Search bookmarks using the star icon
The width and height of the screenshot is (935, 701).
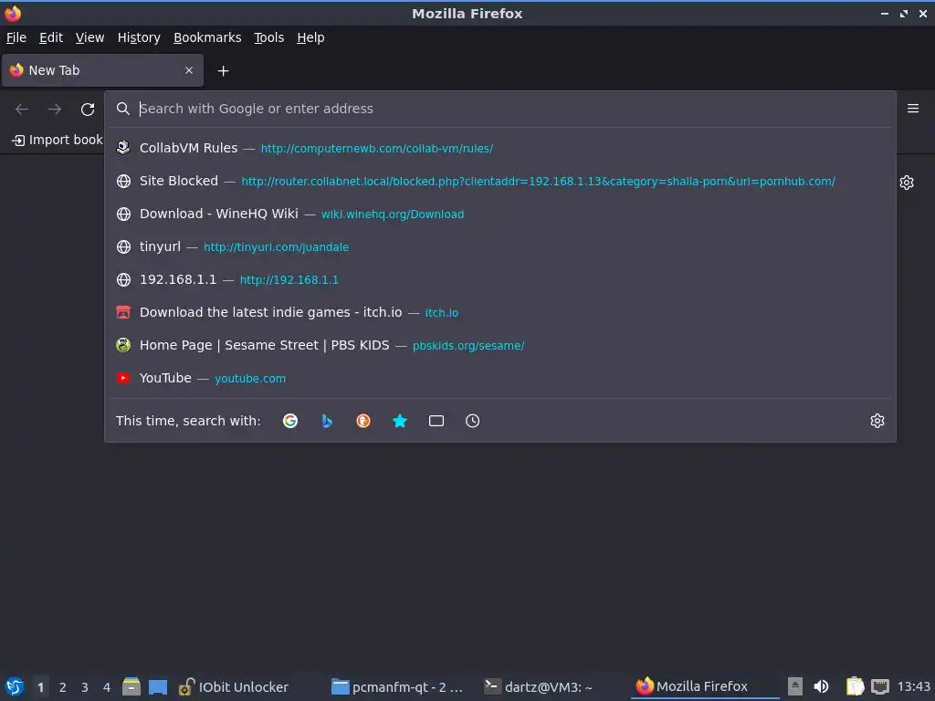(x=400, y=421)
